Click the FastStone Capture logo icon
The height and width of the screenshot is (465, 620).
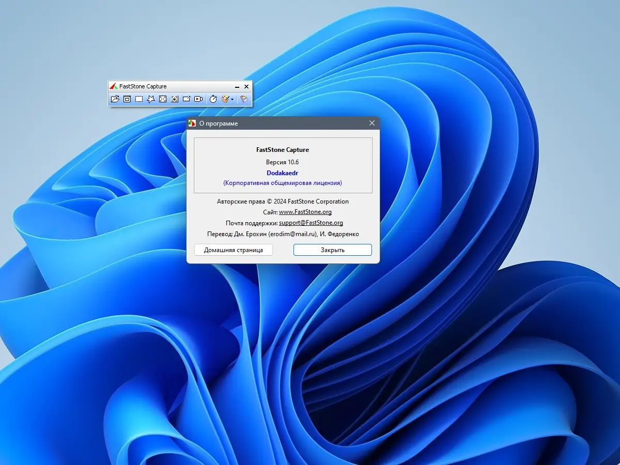coord(114,86)
